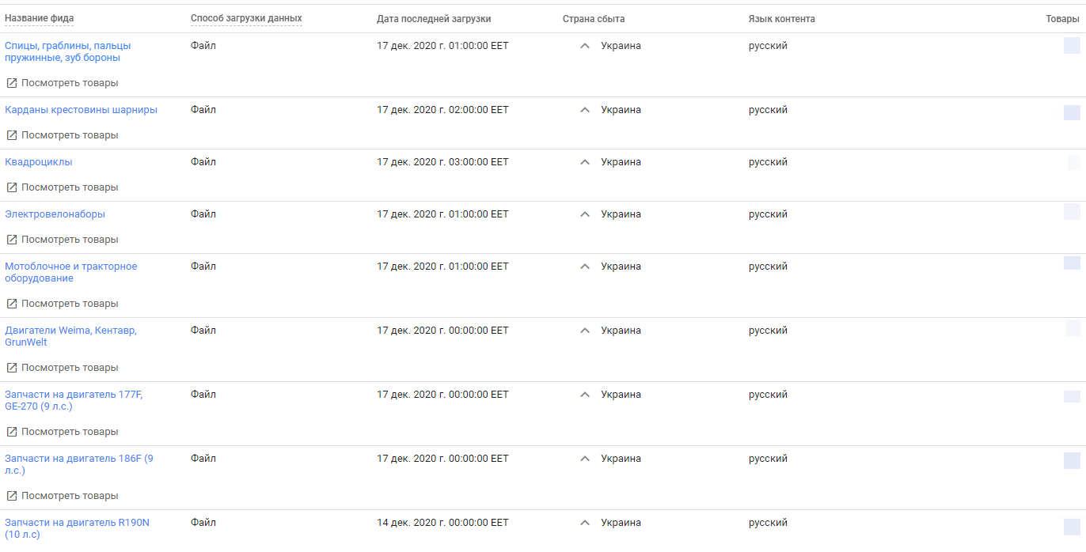Click Способ загрузки данных column header

pyautogui.click(x=246, y=19)
